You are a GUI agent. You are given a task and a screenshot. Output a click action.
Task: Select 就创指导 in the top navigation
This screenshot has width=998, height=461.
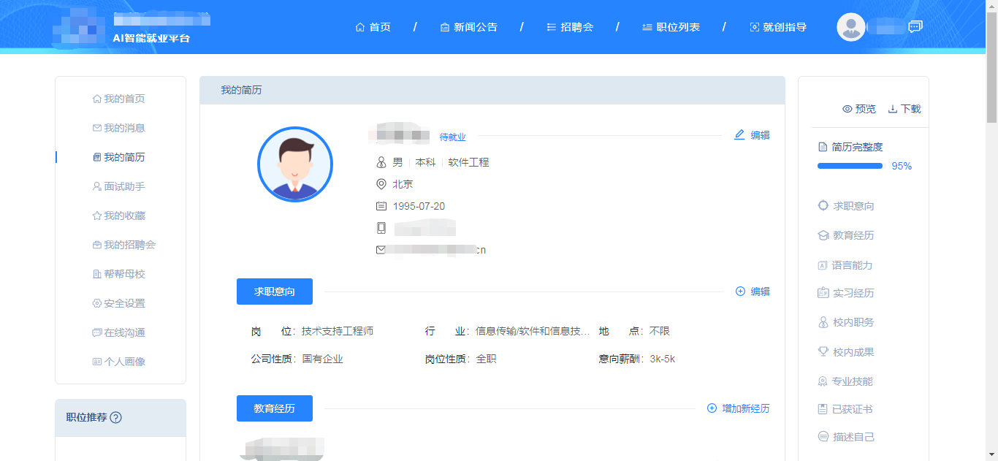click(x=778, y=27)
